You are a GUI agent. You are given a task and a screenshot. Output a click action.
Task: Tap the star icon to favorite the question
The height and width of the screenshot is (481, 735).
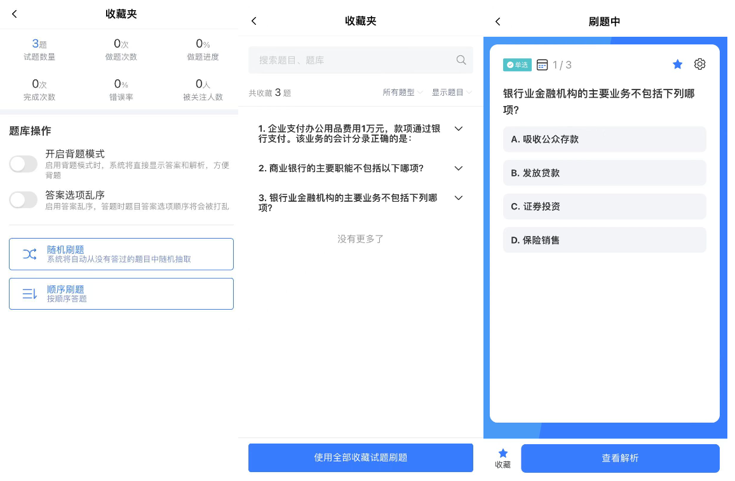[x=677, y=64]
